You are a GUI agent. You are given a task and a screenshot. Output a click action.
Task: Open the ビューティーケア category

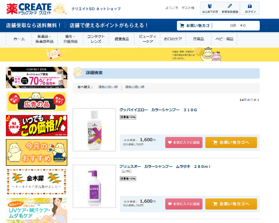tap(148, 39)
